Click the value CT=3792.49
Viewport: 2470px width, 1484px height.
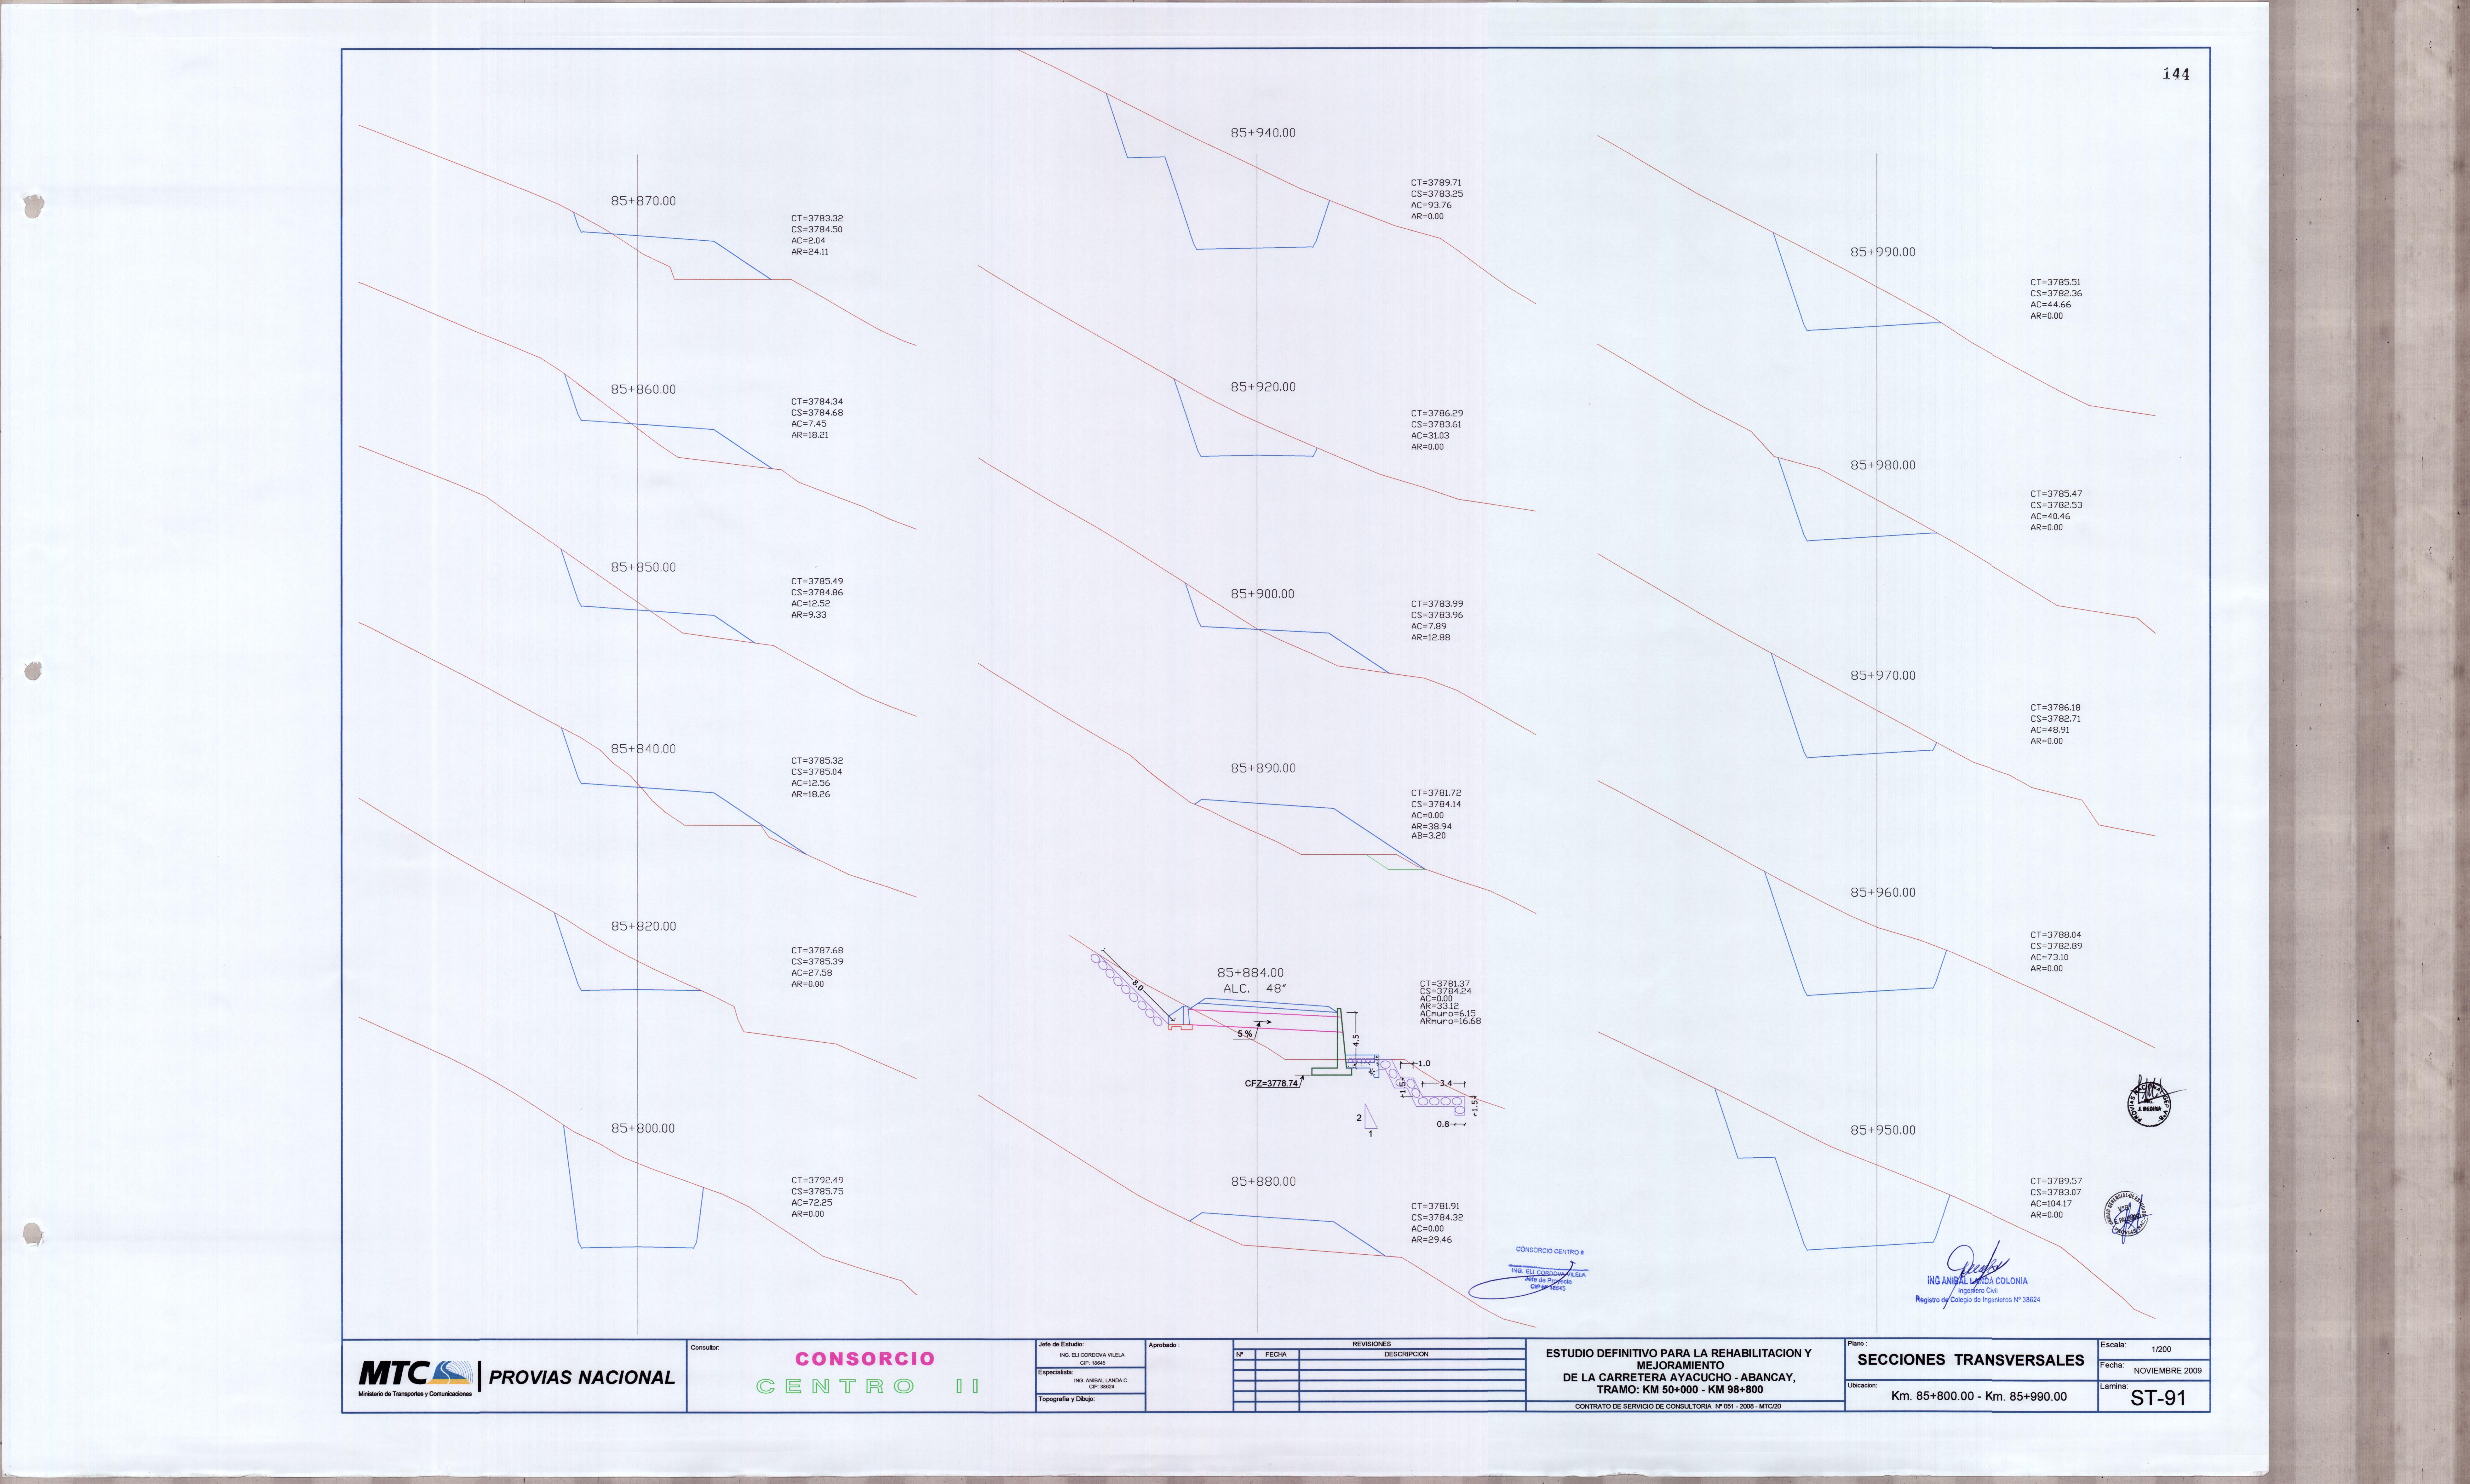click(x=817, y=1180)
